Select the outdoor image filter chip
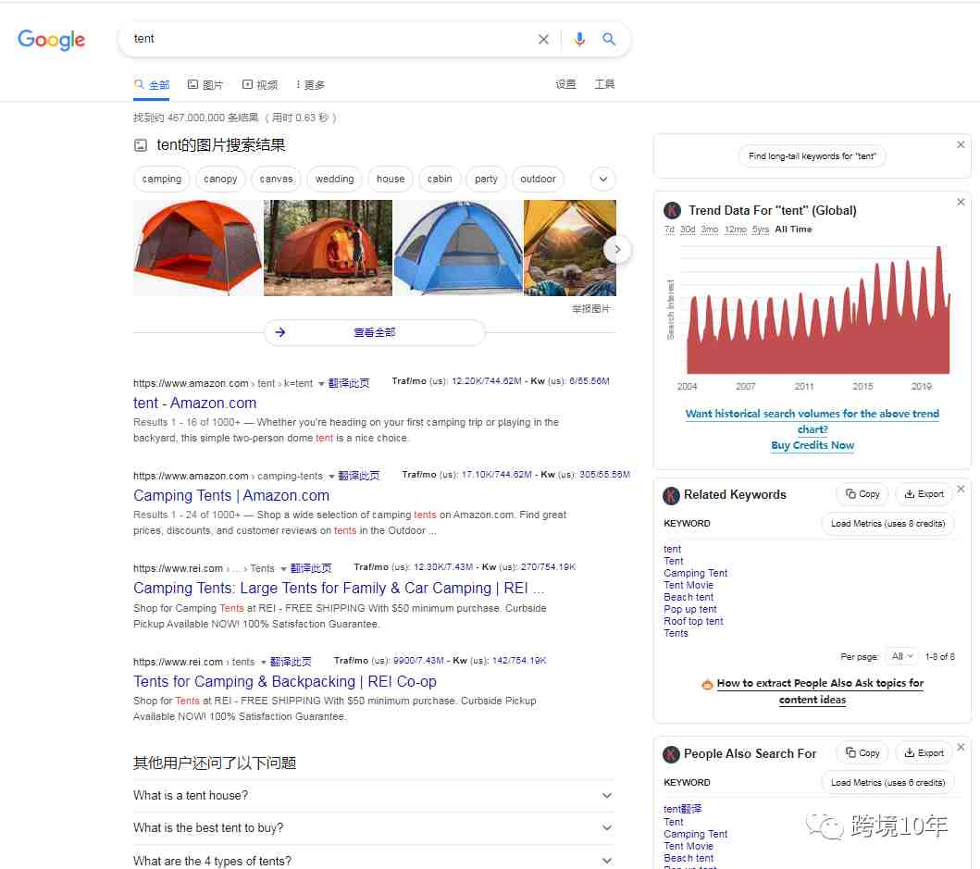This screenshot has width=980, height=869. [x=538, y=180]
